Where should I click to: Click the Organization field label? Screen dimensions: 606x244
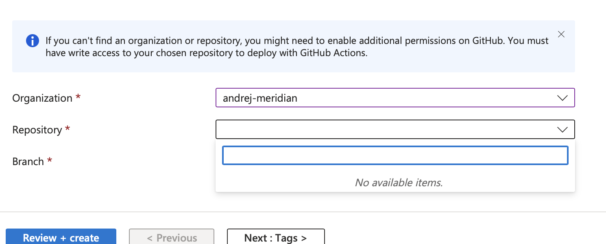point(42,98)
